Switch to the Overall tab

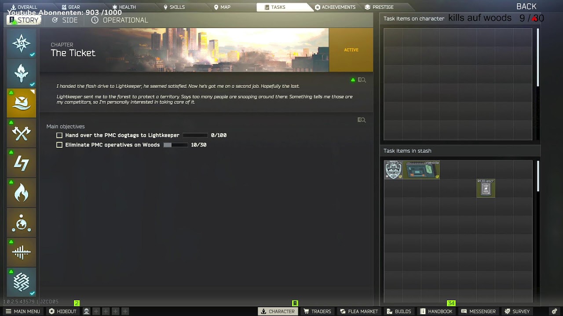(x=25, y=7)
